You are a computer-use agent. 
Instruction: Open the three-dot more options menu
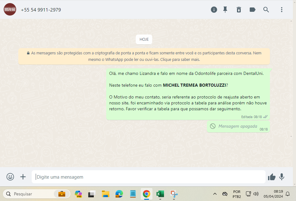pos(282,10)
